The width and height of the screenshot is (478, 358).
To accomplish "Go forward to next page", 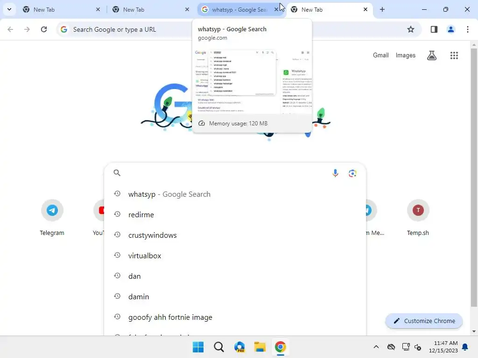I will [27, 29].
